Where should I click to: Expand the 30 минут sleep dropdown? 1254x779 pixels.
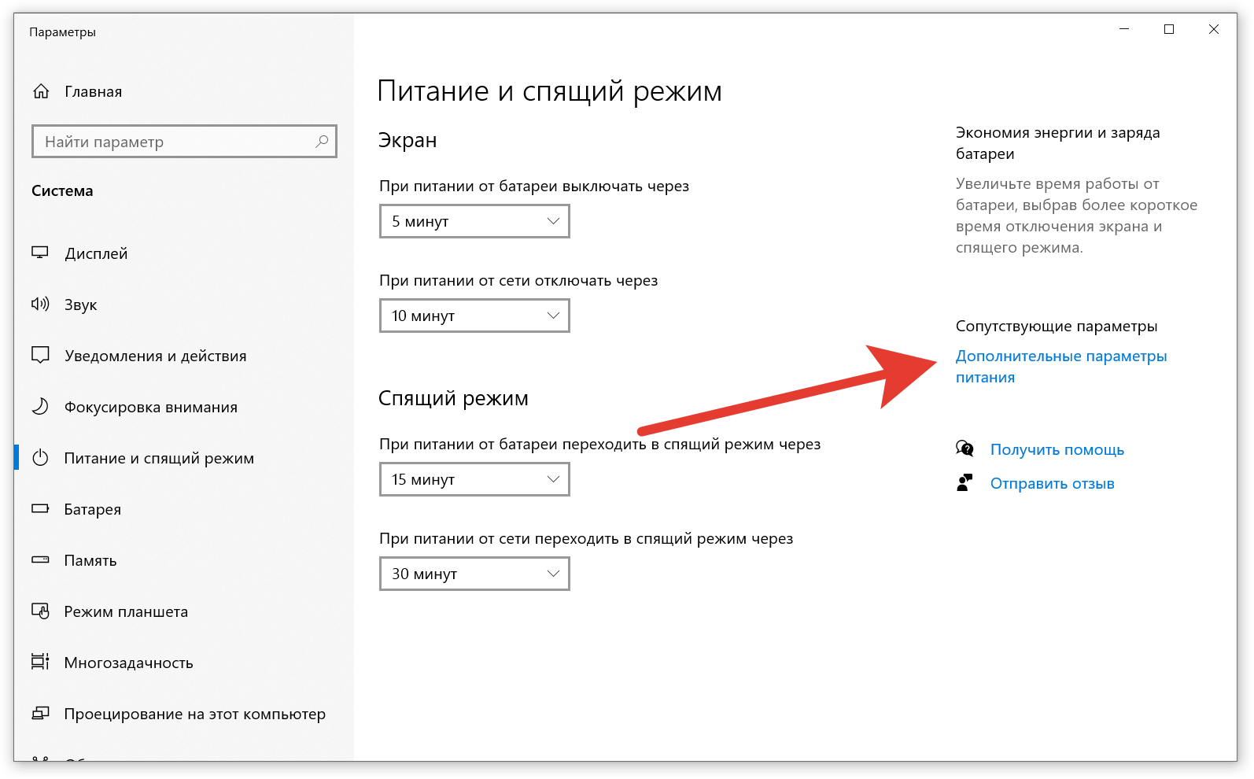point(474,574)
